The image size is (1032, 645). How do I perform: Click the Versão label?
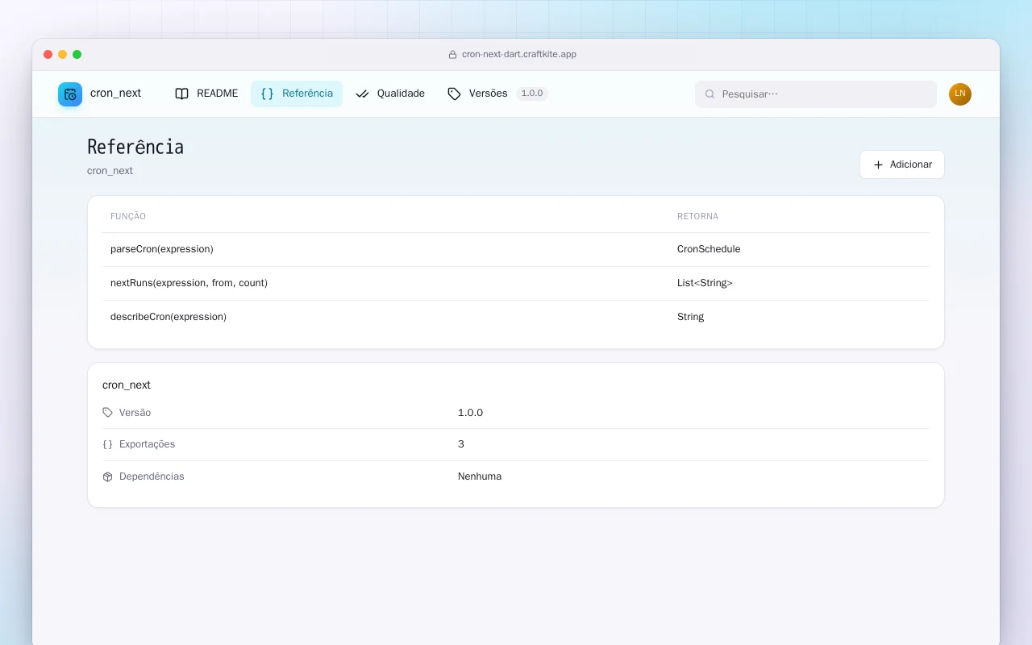pos(135,413)
